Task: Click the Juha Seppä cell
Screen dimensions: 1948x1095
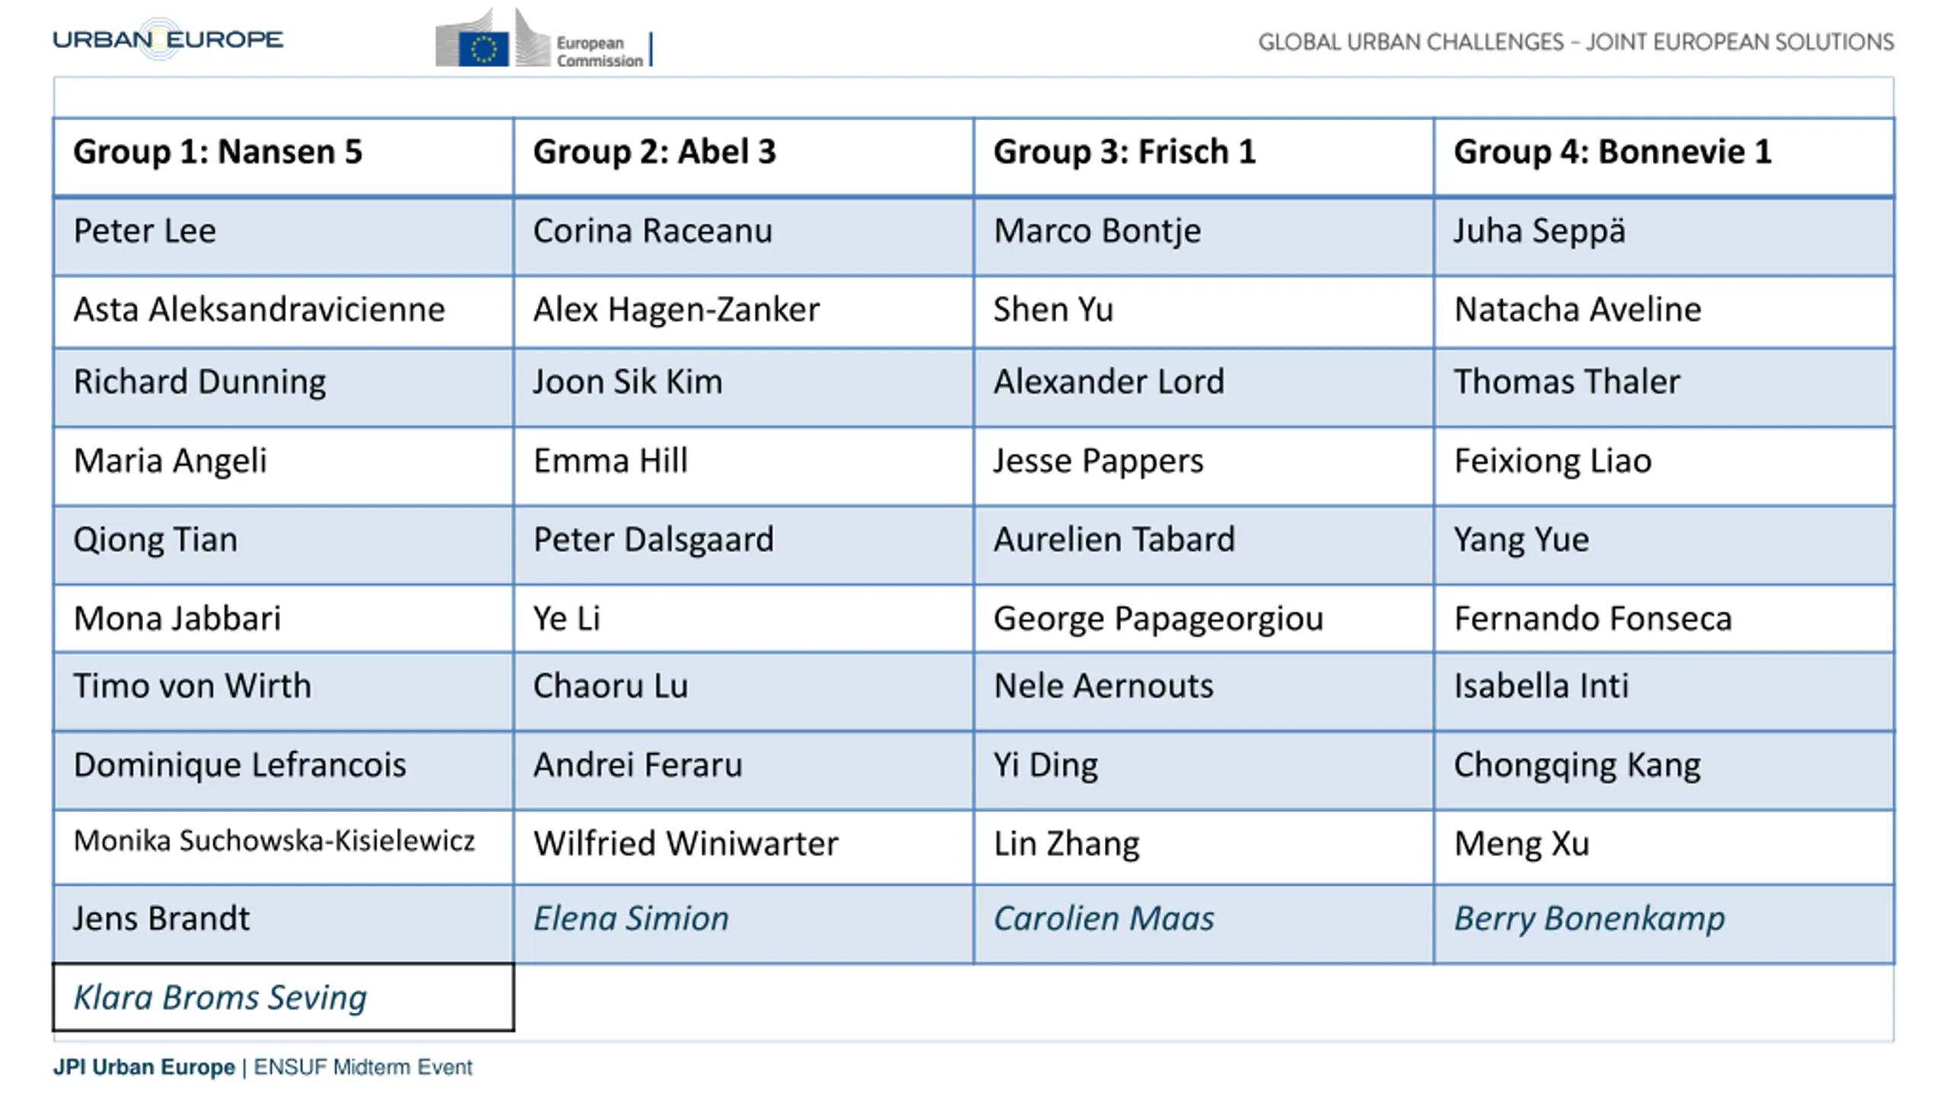Action: point(1664,236)
